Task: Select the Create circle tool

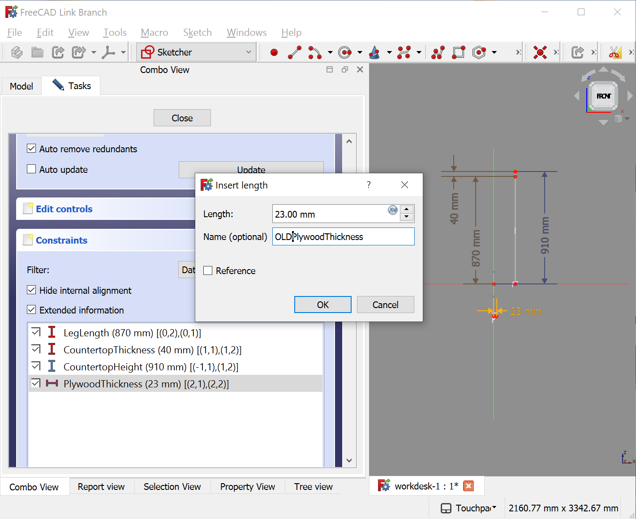Action: pyautogui.click(x=345, y=52)
